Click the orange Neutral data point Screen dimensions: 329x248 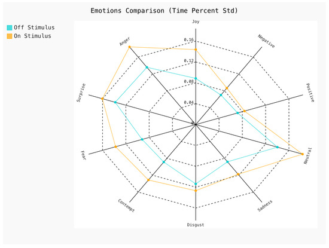302,154
